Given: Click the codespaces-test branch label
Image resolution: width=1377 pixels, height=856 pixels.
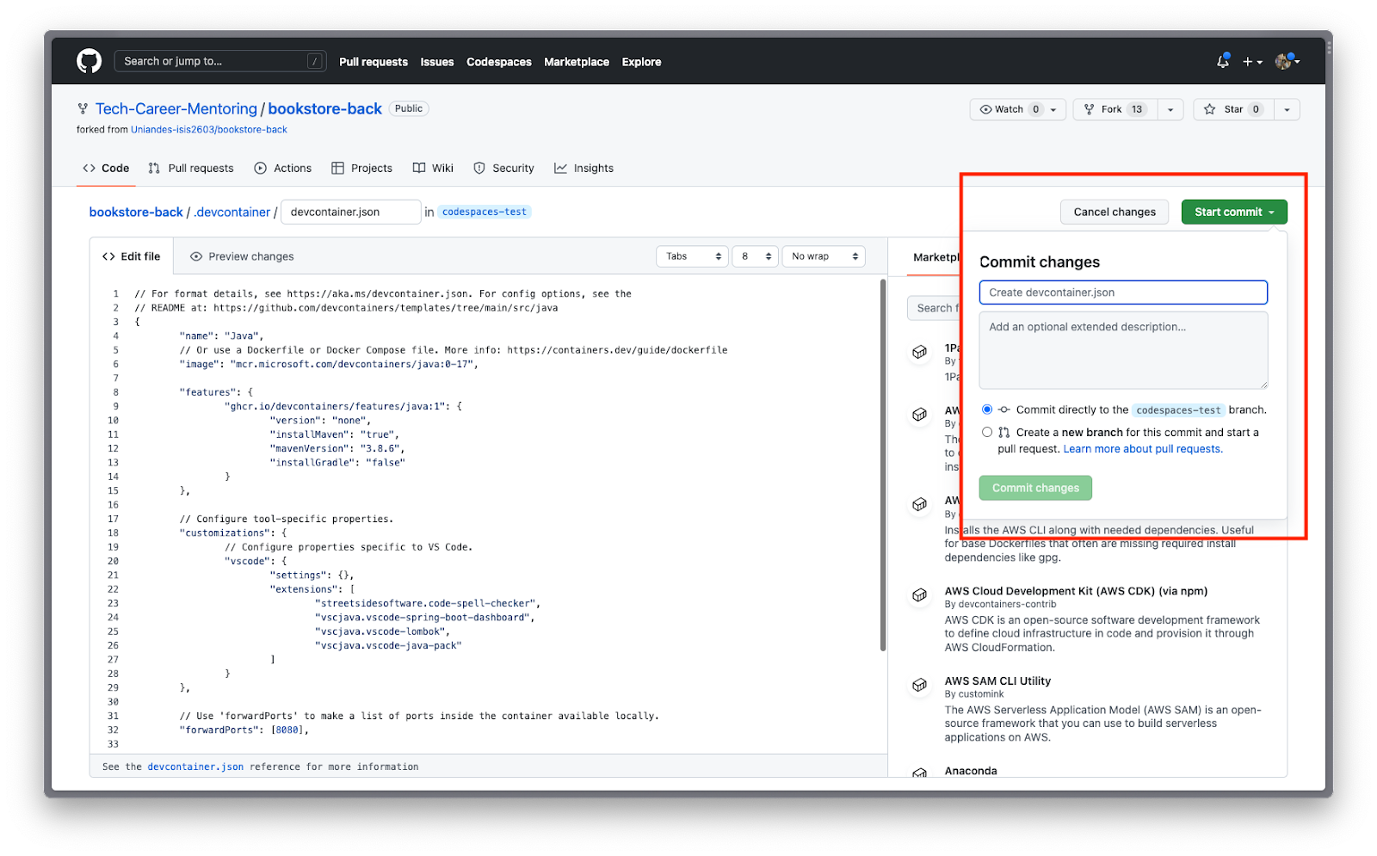Looking at the screenshot, I should click(485, 212).
